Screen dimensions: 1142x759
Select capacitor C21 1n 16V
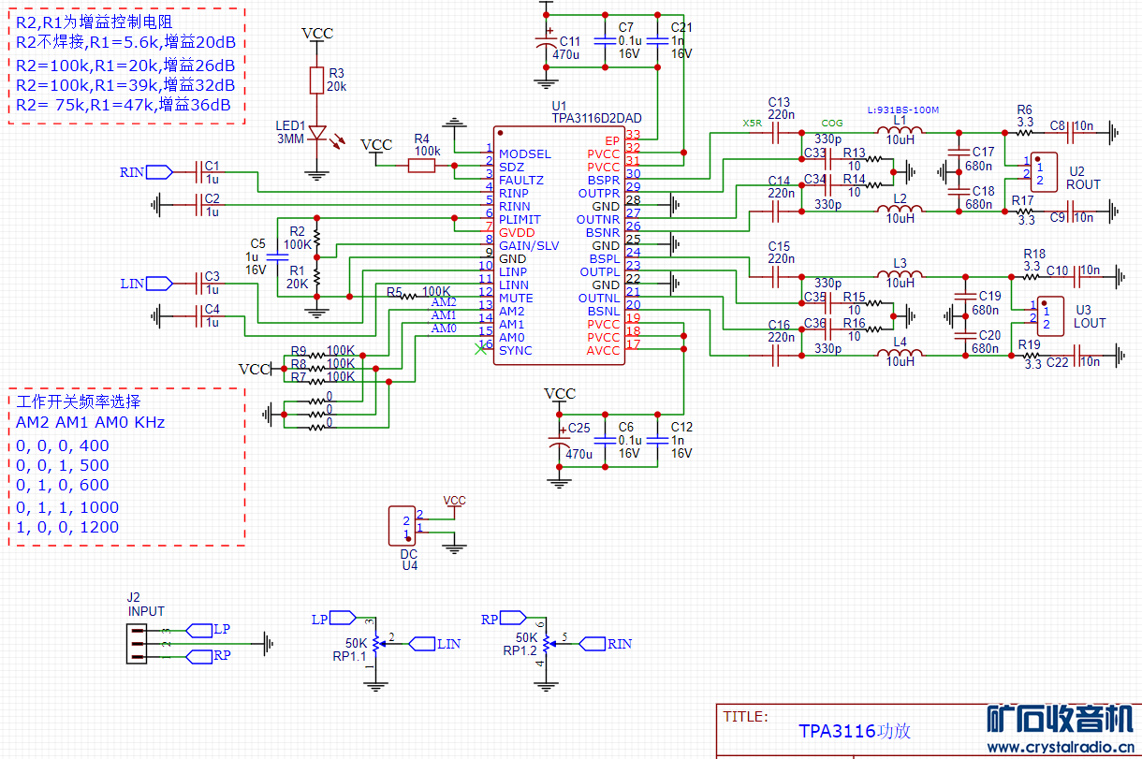tap(658, 40)
